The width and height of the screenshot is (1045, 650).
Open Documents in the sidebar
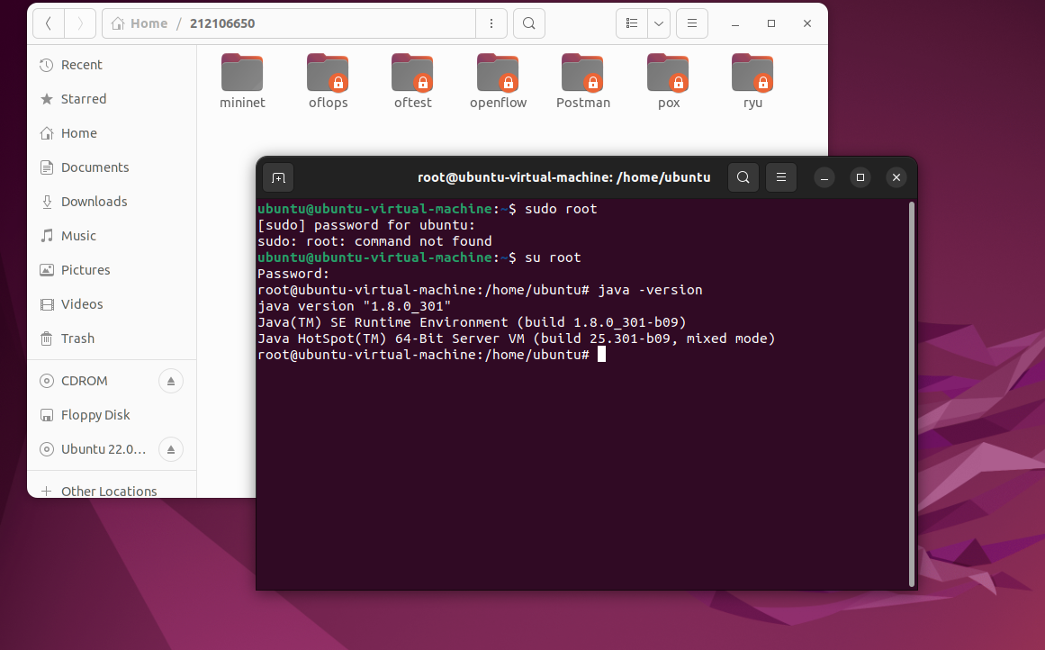[112, 167]
